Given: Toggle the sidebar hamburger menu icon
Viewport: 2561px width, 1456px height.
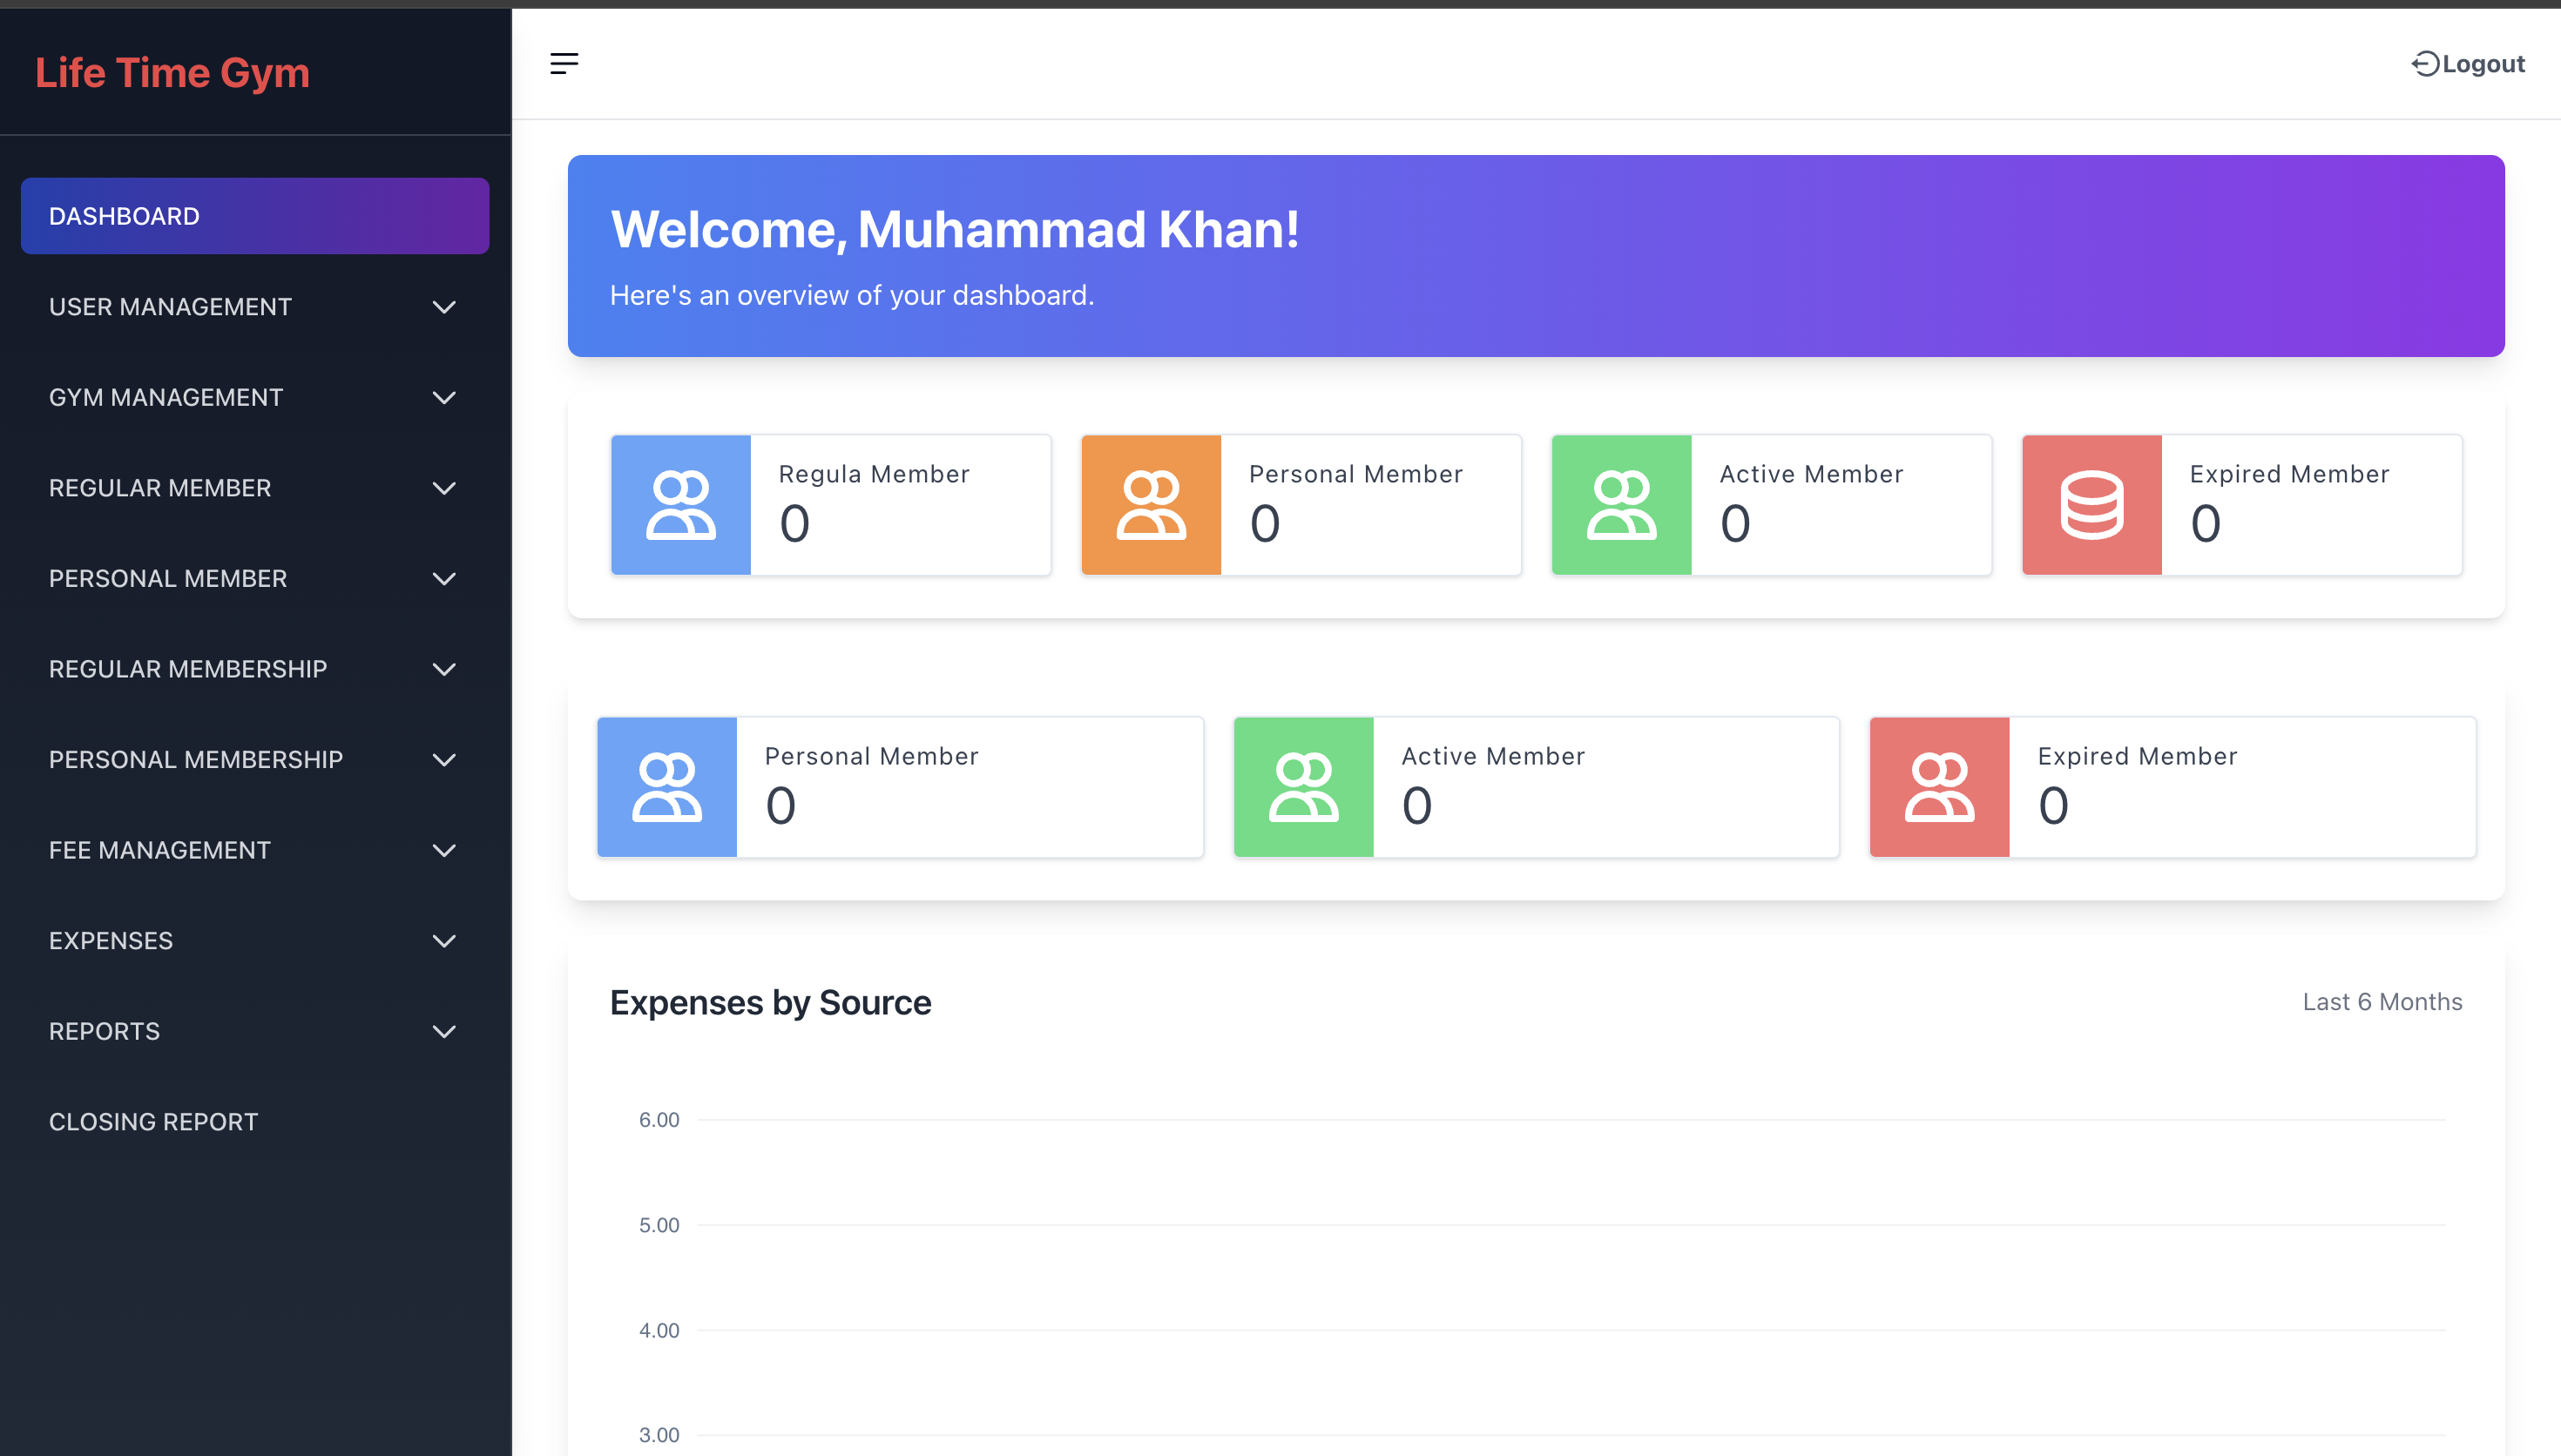Looking at the screenshot, I should coord(564,64).
